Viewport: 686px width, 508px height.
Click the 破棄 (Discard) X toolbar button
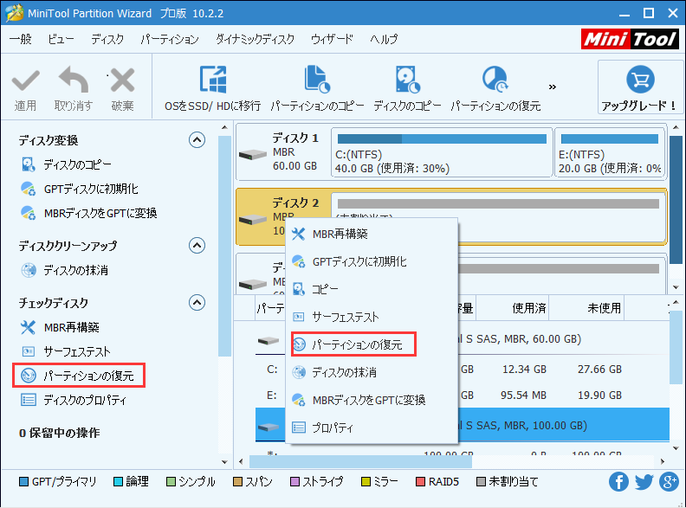[122, 89]
